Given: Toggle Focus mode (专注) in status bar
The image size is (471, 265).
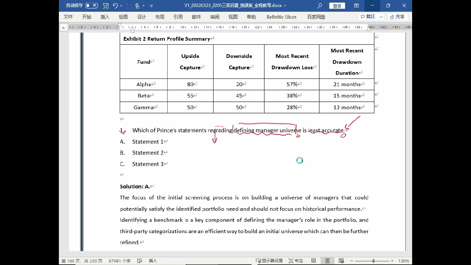Looking at the screenshot, I should tap(296, 261).
